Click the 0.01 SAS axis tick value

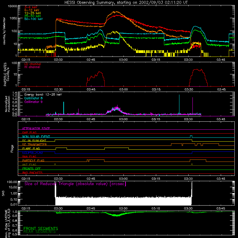[14, 204]
